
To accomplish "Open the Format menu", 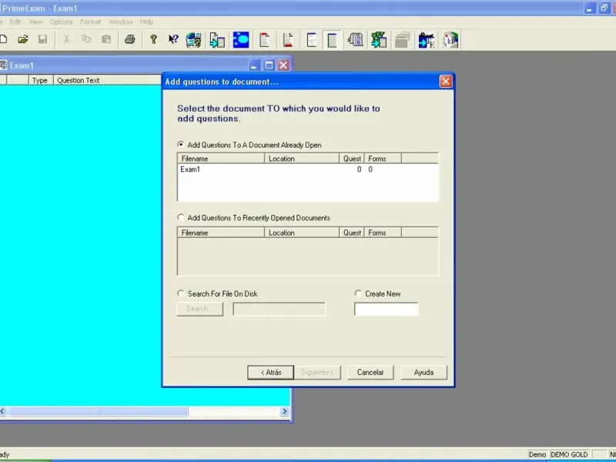I will [x=90, y=22].
